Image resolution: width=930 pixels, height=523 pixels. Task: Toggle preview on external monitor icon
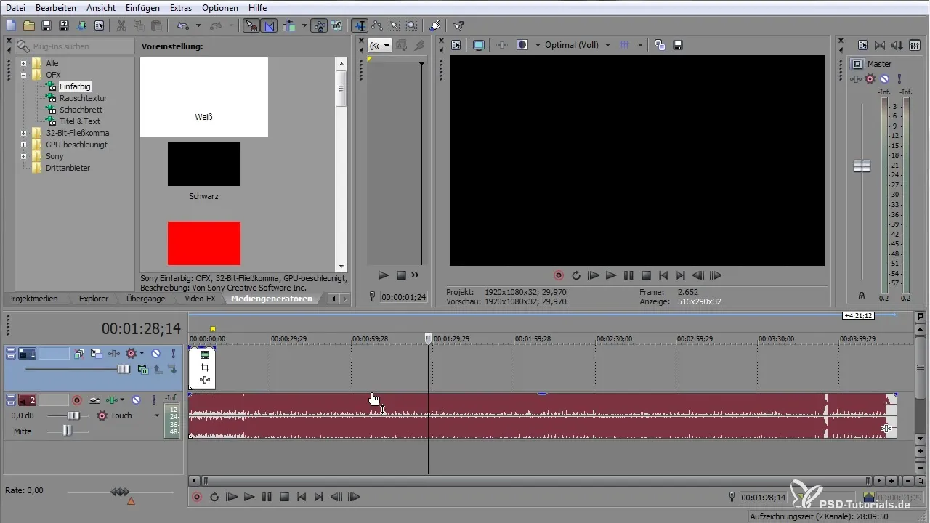(x=478, y=45)
